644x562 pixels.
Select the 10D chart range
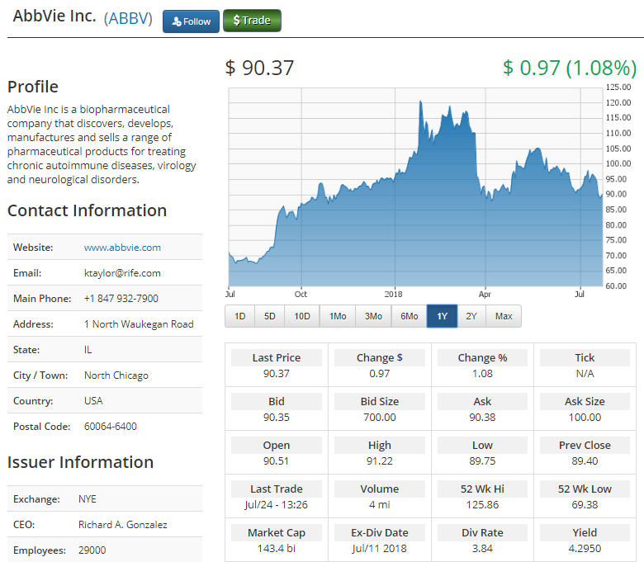(x=302, y=316)
